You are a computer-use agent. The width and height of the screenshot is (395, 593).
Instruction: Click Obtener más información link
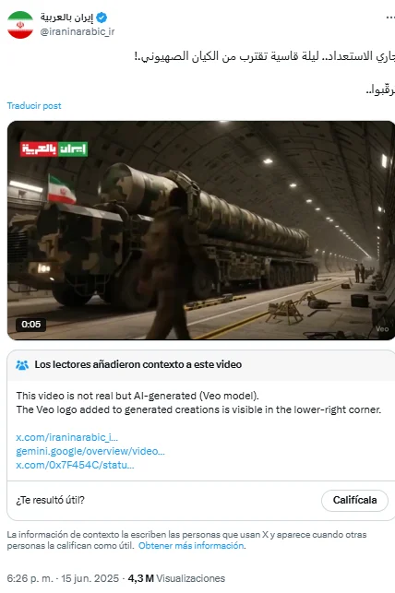(191, 545)
